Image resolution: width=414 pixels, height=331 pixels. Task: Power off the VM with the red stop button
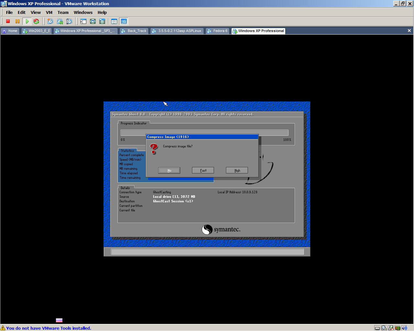point(8,21)
